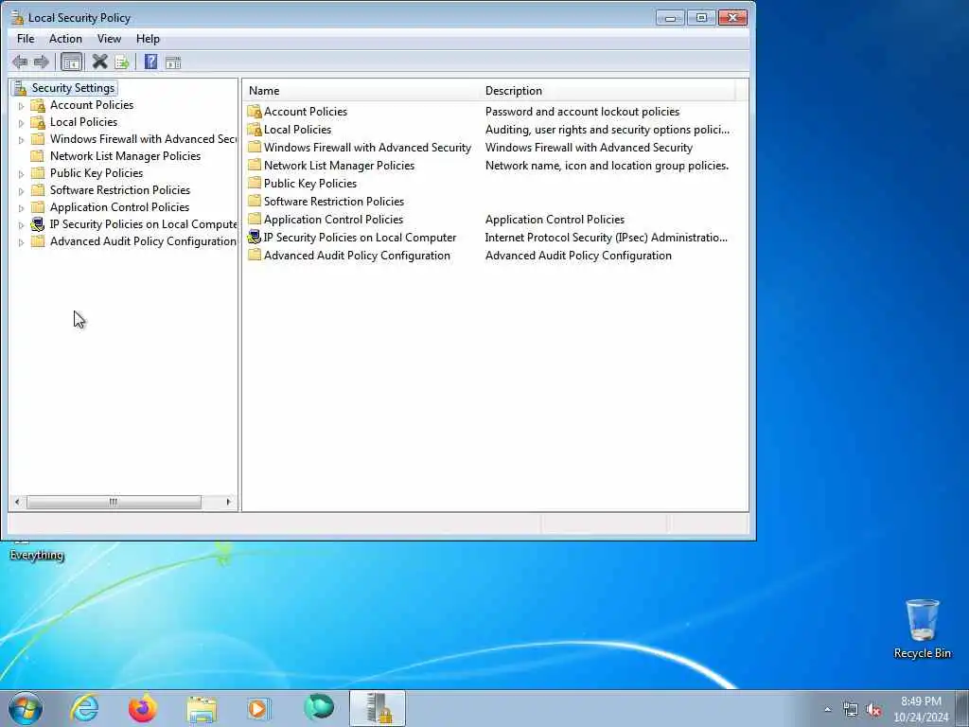The height and width of the screenshot is (727, 969).
Task: Expand Local Policies tree node
Action: pos(21,123)
